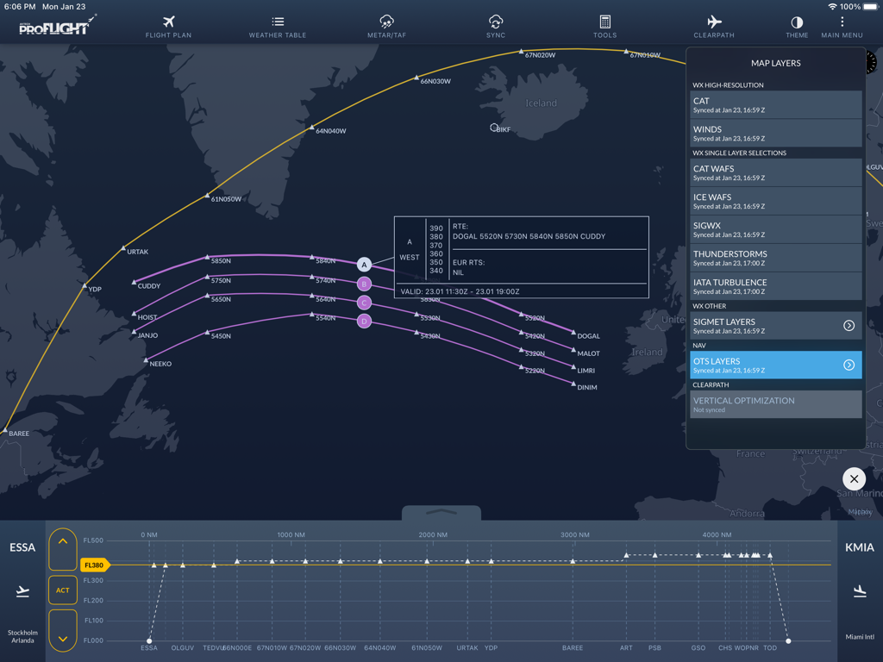This screenshot has height=662, width=883.
Task: Select the THUNDERSTORMS layer entry
Action: point(775,258)
